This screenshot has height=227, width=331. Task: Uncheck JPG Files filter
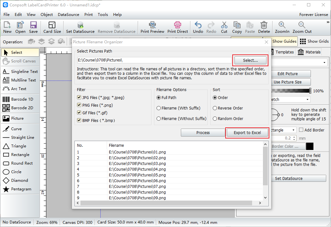coord(79,97)
